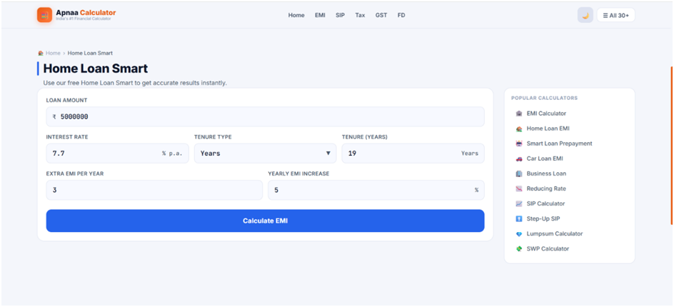Open the Car Loan EMI sidebar link
The height and width of the screenshot is (307, 674).
pyautogui.click(x=544, y=158)
